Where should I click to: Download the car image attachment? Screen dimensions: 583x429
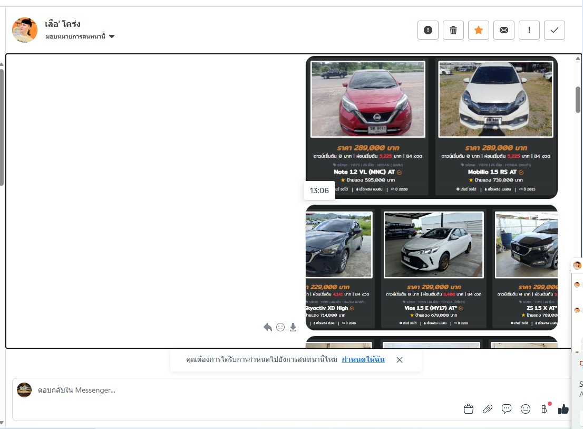coord(293,327)
